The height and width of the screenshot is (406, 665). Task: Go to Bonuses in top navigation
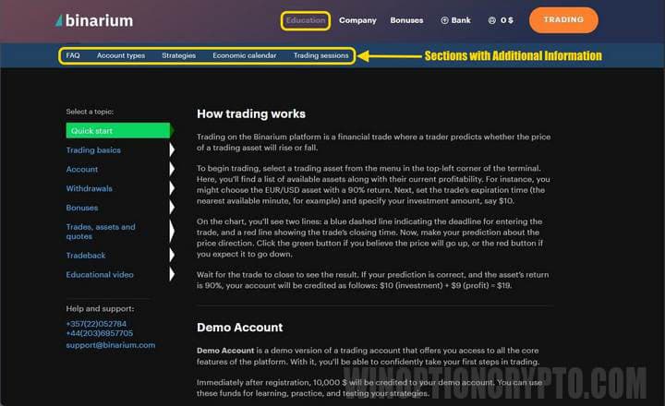point(406,20)
